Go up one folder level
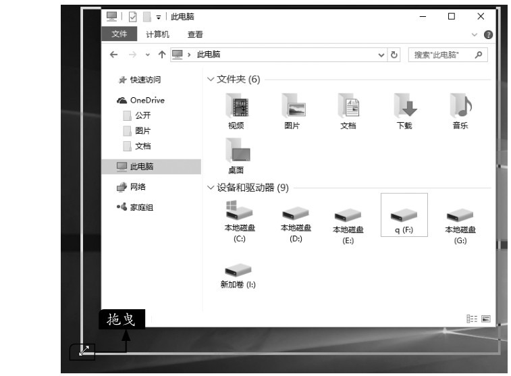Screen dimensions: 511x376 tap(162, 55)
